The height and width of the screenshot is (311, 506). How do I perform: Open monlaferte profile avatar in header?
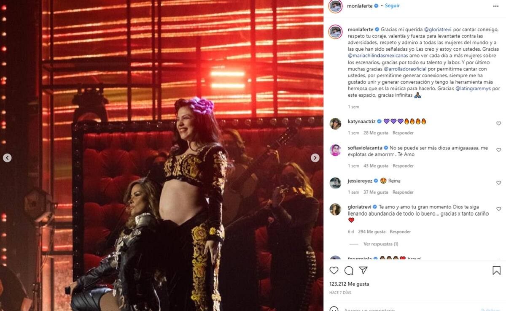[x=336, y=6]
